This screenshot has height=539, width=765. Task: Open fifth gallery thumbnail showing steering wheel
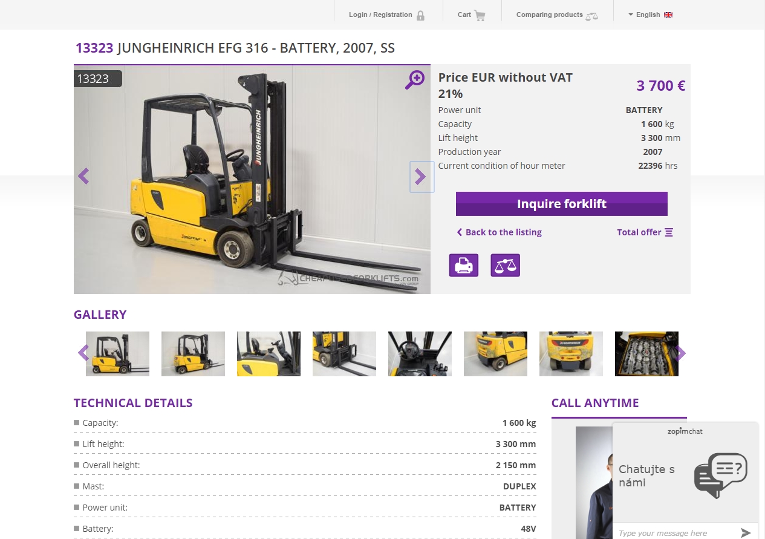(x=420, y=354)
